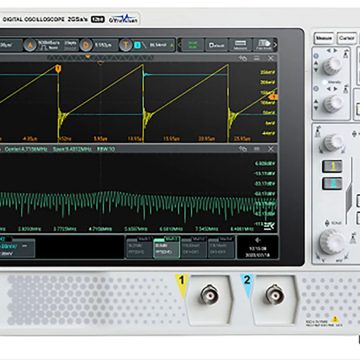Toggle channel 2 with cyan button
Viewport: 360px width, 360px height.
[x=332, y=183]
